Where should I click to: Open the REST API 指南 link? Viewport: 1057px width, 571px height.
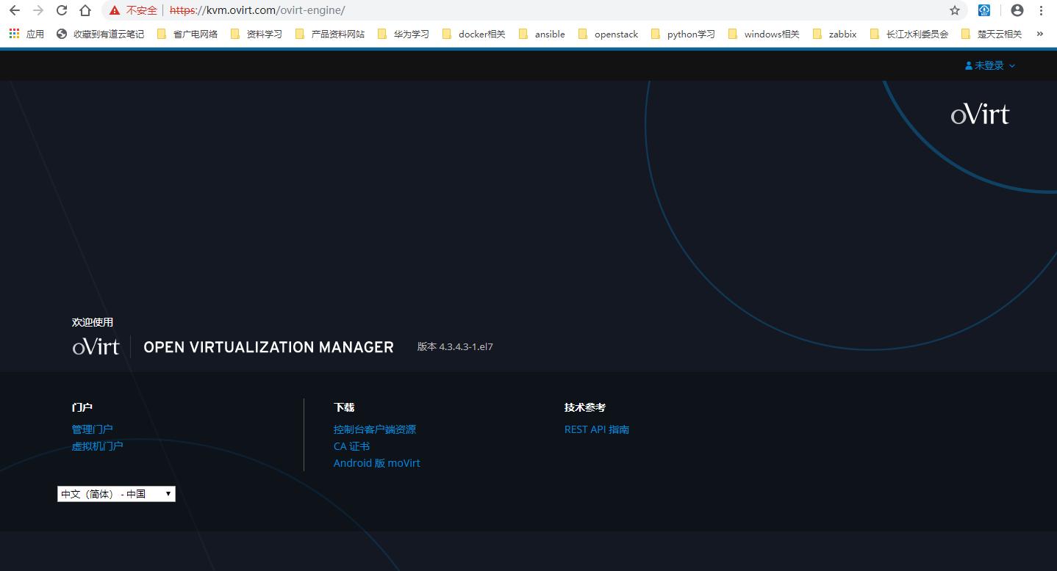(597, 429)
